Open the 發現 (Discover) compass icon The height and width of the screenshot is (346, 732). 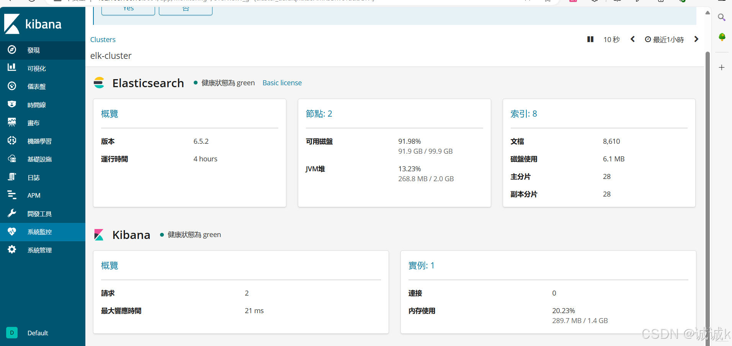tap(12, 50)
